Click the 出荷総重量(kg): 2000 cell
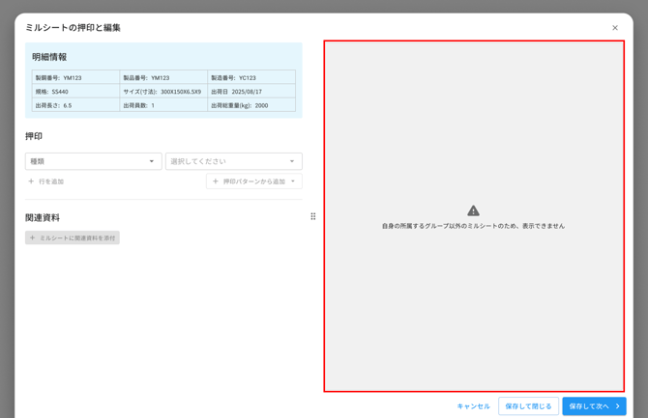648x418 pixels. point(251,105)
